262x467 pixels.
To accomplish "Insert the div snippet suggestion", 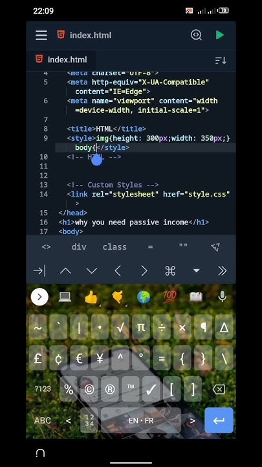I will point(79,247).
